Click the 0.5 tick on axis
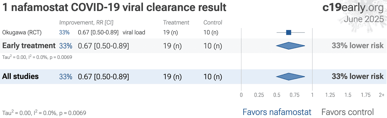387x118 pixels. click(x=277, y=95)
